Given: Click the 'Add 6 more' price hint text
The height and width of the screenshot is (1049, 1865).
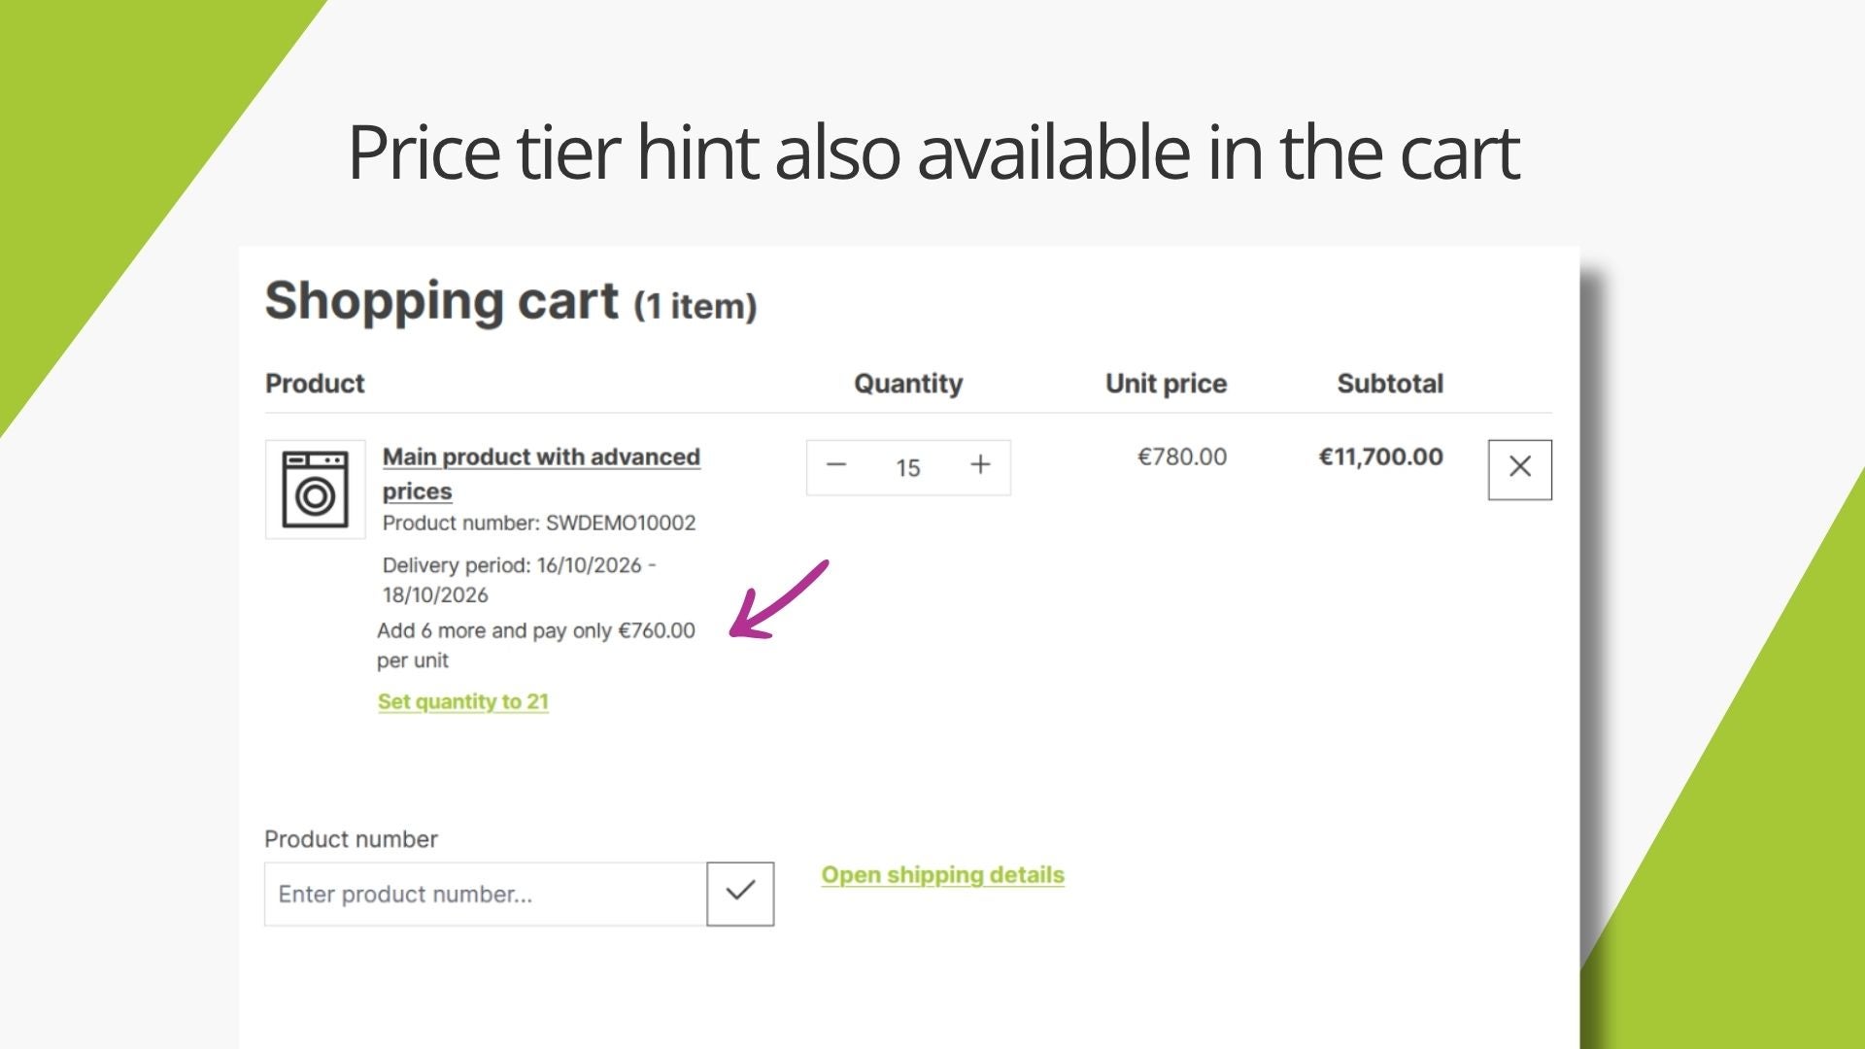Looking at the screenshot, I should [x=536, y=645].
